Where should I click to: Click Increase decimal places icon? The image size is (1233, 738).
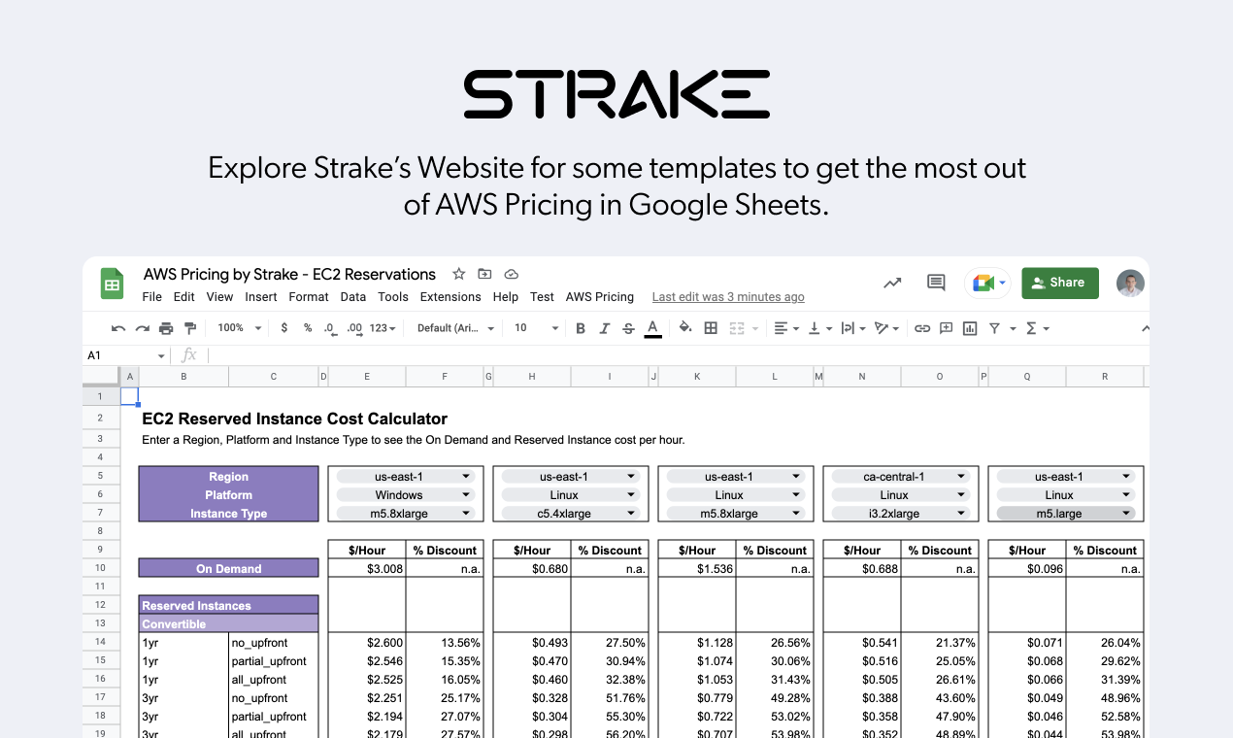coord(354,328)
